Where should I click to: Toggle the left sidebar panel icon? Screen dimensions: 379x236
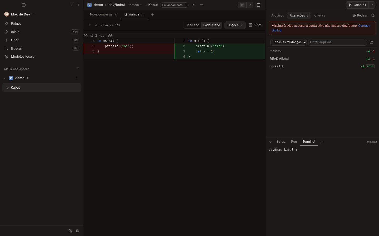click(x=24, y=5)
